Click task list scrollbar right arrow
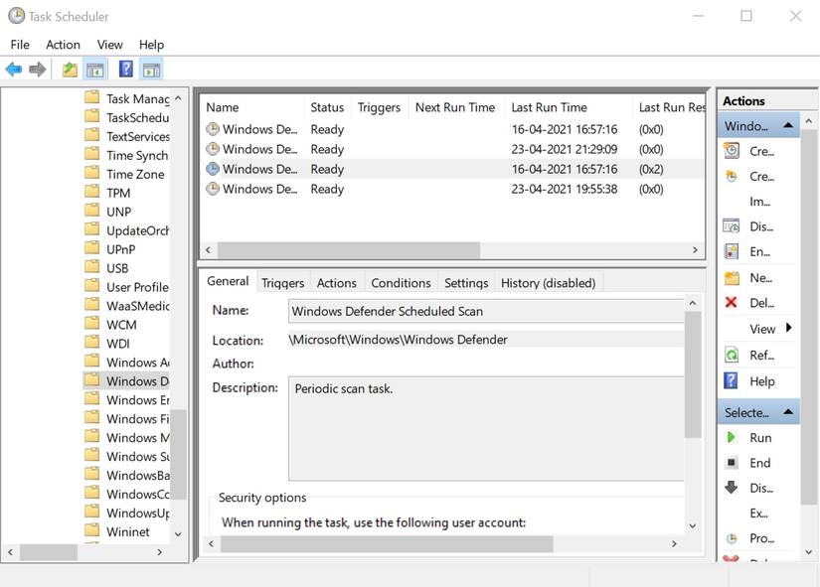 click(695, 250)
